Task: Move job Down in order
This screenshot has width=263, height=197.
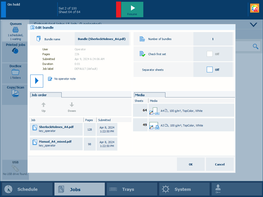Action: (72, 107)
